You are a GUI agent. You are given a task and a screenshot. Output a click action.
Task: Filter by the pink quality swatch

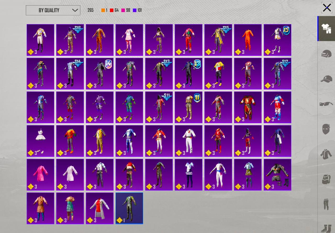click(x=123, y=10)
